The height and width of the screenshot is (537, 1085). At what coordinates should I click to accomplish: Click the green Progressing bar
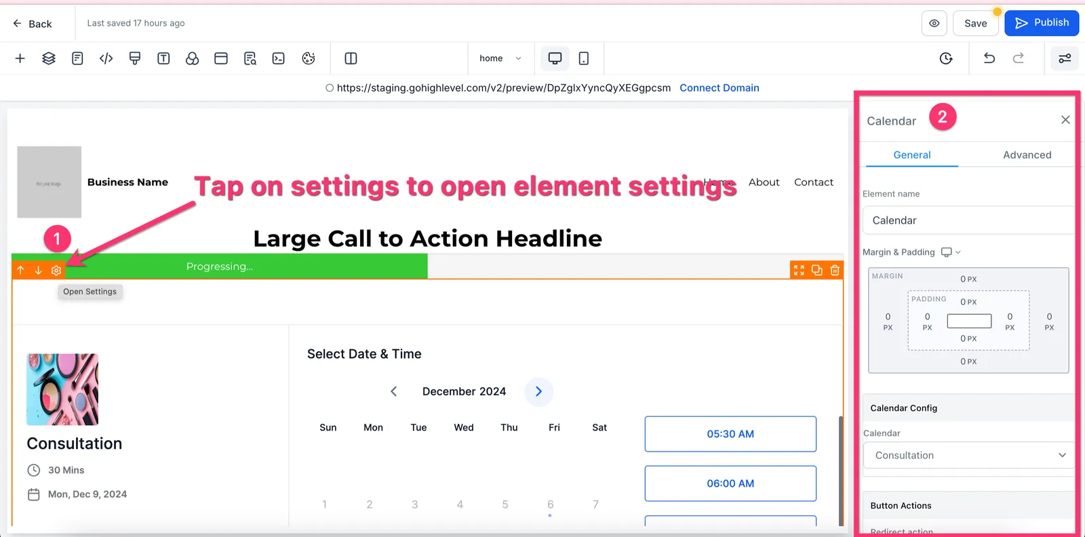[x=220, y=266]
